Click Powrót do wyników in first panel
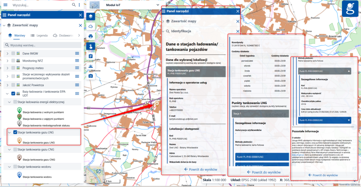The image size is (361, 187). (201, 169)
